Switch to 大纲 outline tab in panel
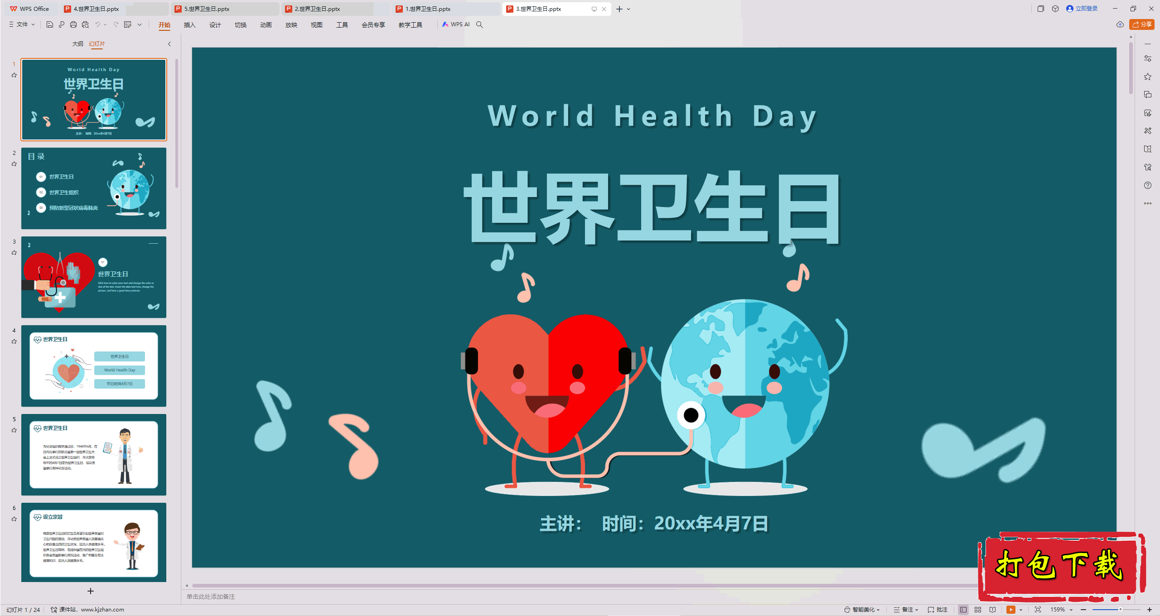Viewport: 1160px width, 616px height. point(77,44)
